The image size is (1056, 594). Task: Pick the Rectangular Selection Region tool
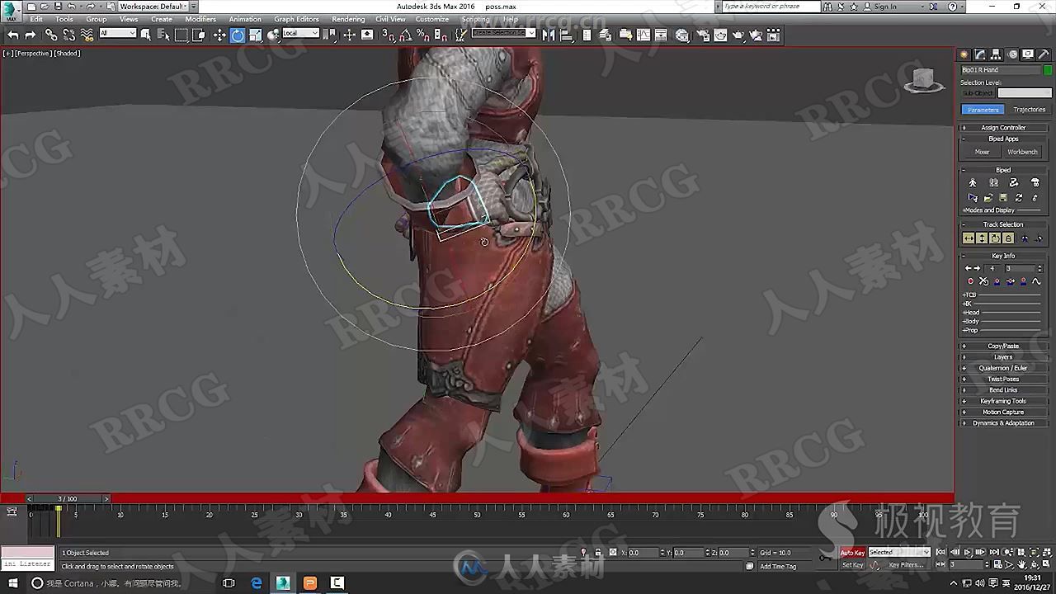tap(181, 35)
